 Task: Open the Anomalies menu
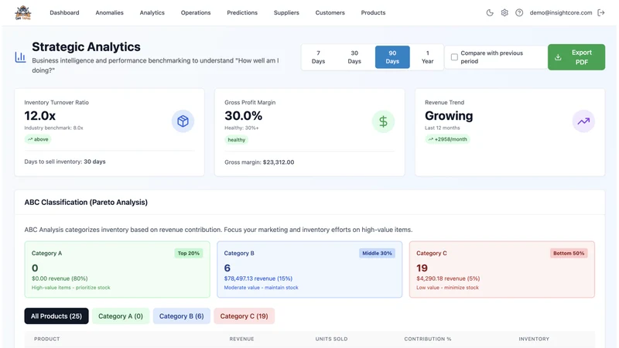click(x=109, y=12)
